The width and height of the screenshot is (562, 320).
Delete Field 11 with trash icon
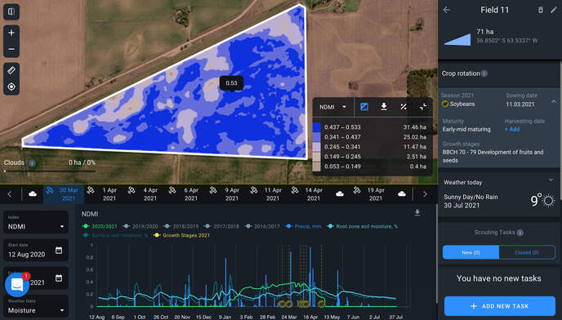pos(541,10)
